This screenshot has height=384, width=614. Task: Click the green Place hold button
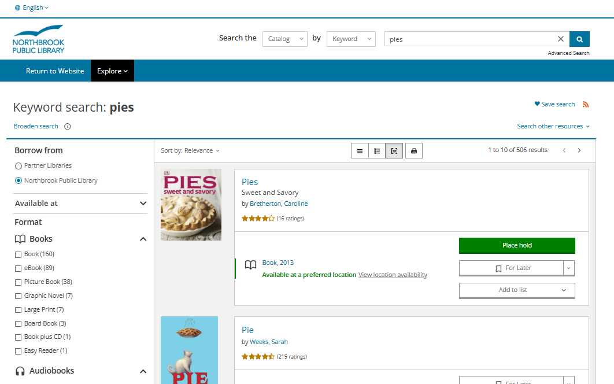(517, 245)
